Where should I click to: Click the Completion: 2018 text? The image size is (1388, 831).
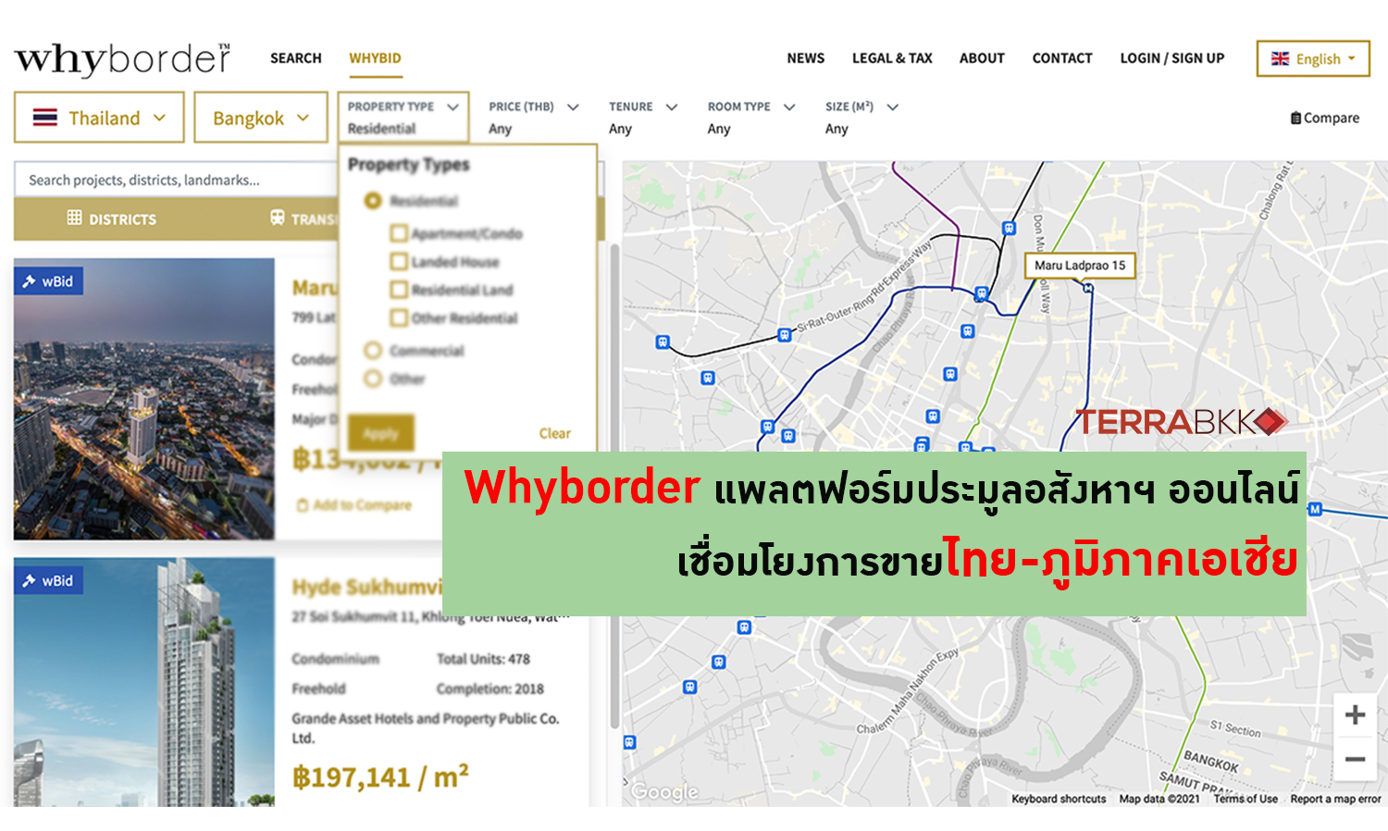(490, 688)
